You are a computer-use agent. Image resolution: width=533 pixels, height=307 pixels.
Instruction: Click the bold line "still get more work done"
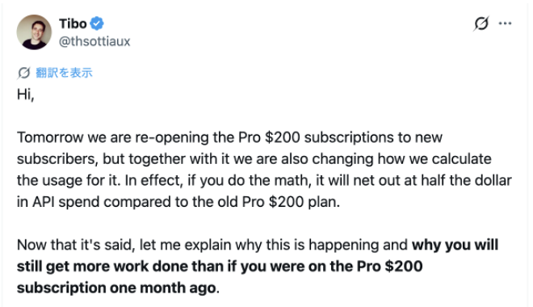tap(220, 267)
